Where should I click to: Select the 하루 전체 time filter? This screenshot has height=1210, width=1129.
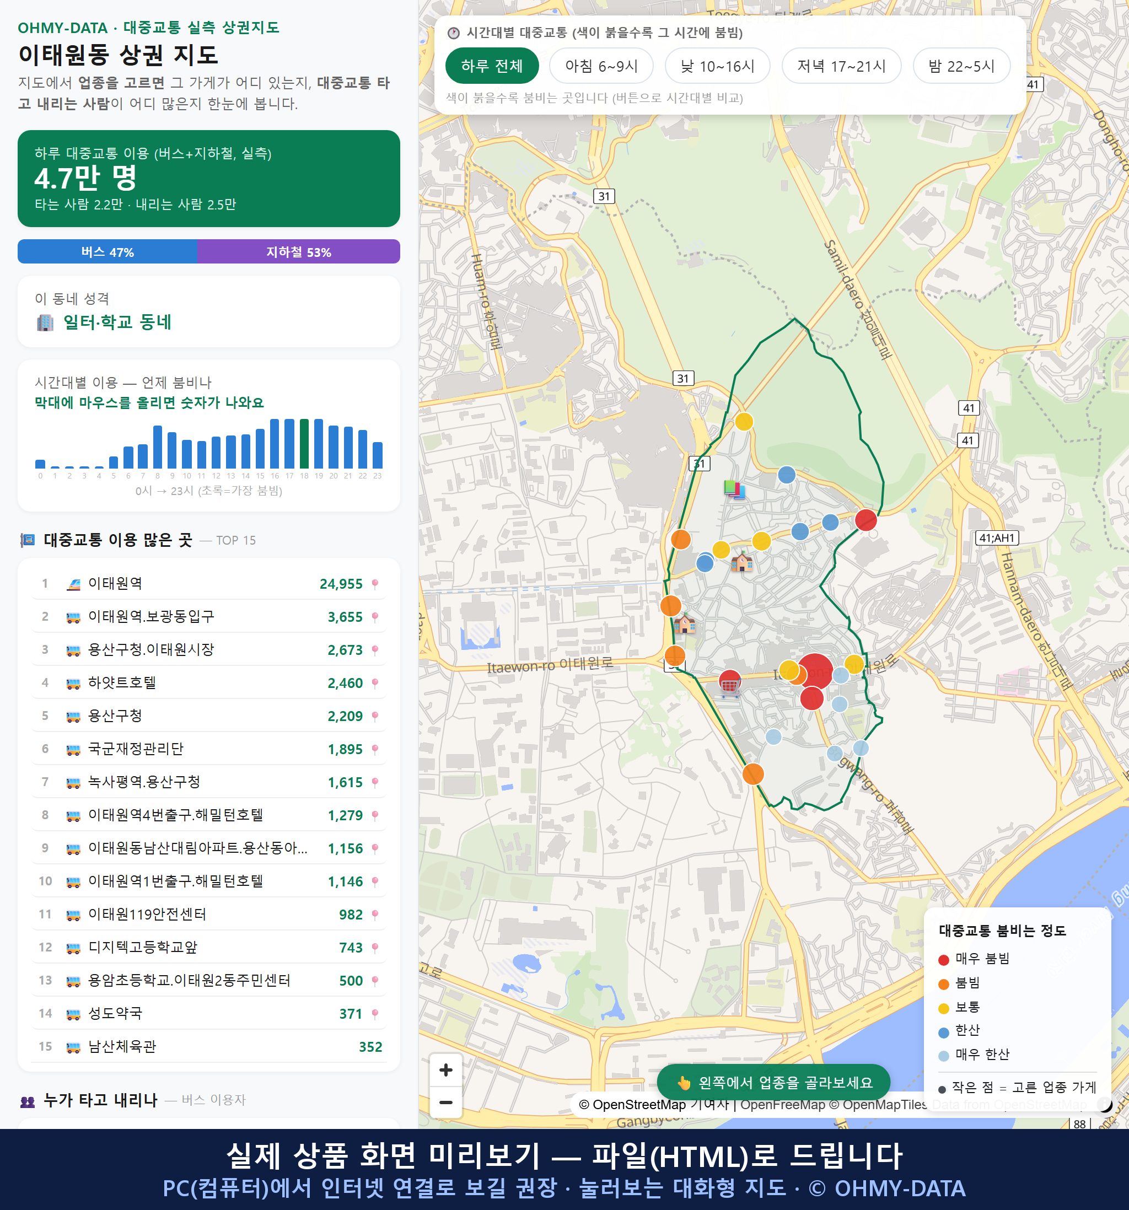tap(492, 66)
